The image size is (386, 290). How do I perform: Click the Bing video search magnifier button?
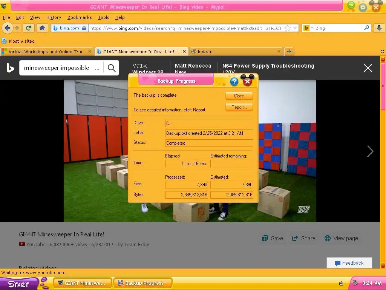point(112,68)
